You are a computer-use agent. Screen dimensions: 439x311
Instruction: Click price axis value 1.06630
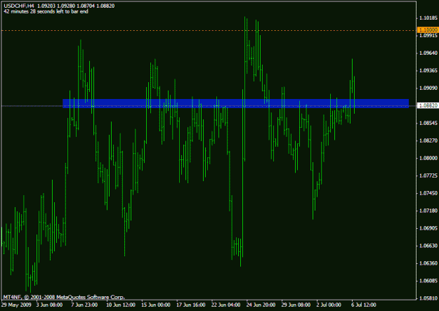[x=428, y=246]
